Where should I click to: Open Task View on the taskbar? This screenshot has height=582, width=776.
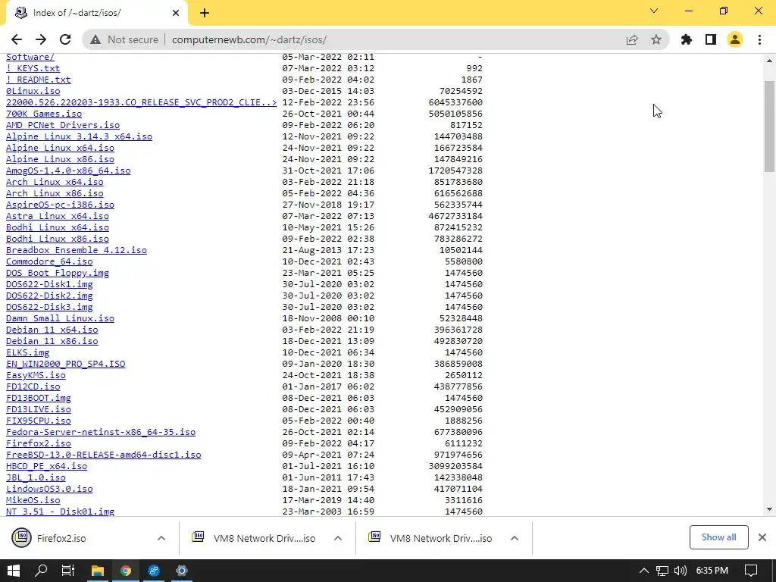(67, 571)
